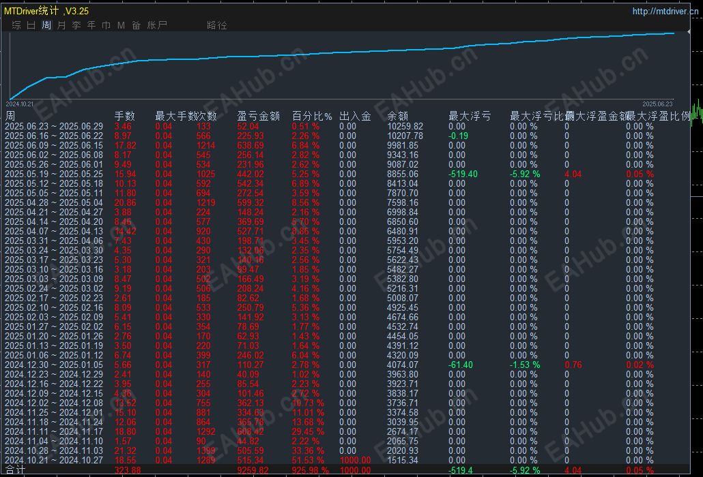Click the profit value 599.32
The height and width of the screenshot is (477, 703).
pos(250,202)
